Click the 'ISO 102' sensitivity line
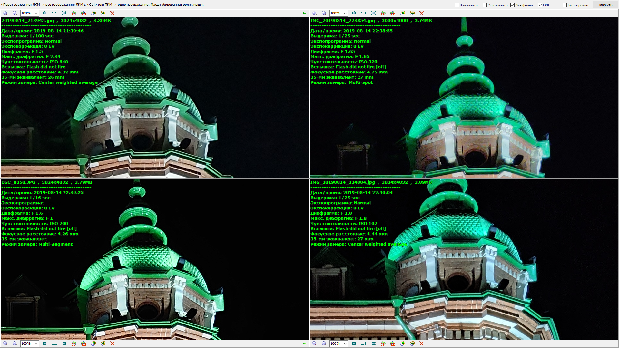The height and width of the screenshot is (348, 619). pyautogui.click(x=344, y=223)
